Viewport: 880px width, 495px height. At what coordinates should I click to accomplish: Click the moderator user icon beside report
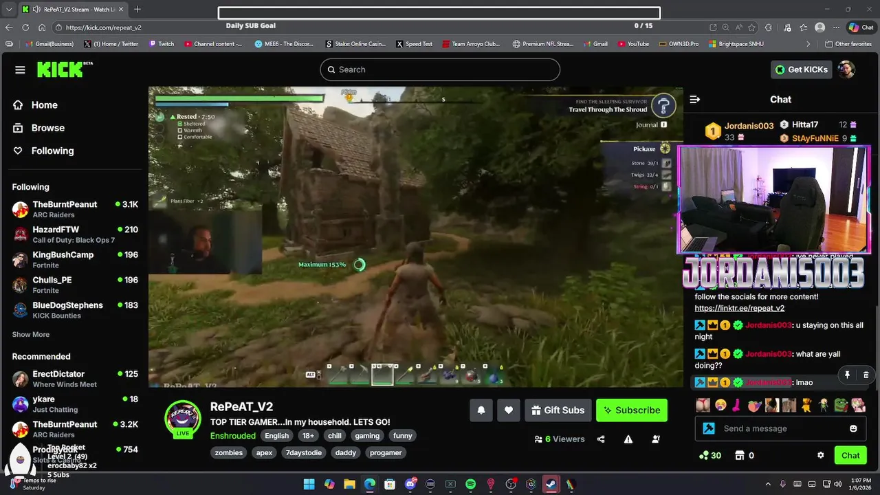pos(656,439)
